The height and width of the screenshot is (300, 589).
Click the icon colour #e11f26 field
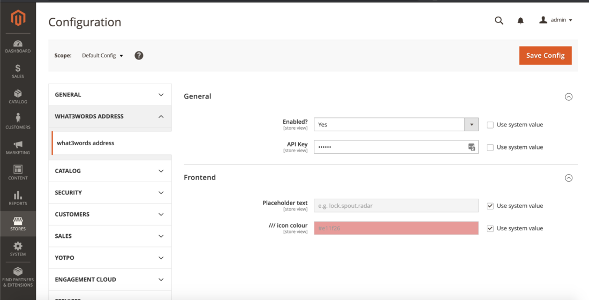[x=396, y=228]
